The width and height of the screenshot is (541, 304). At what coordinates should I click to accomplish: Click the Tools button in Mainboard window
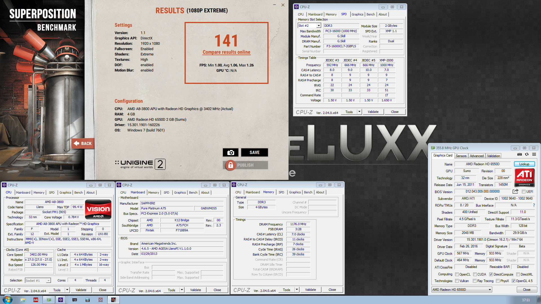click(172, 290)
